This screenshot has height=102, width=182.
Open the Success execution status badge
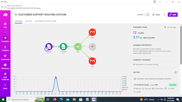click(173, 85)
